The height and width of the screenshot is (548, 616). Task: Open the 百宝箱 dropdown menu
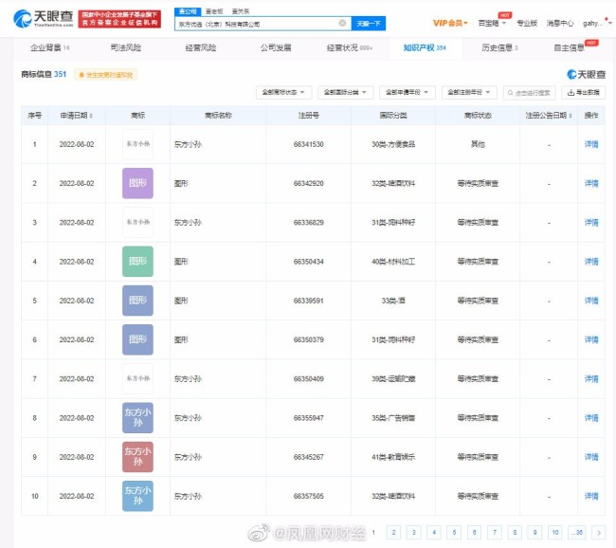492,23
